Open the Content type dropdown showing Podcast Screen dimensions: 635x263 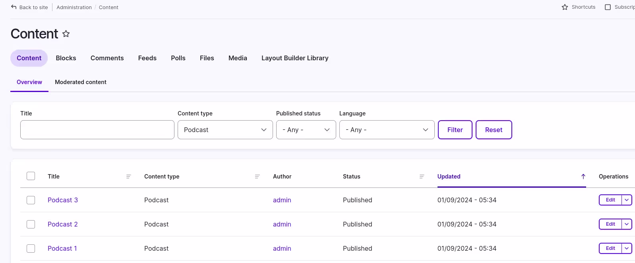225,130
